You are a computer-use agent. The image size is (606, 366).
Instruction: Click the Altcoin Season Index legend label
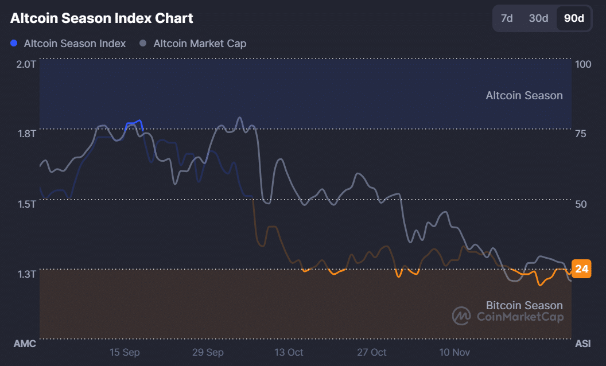[x=75, y=44]
